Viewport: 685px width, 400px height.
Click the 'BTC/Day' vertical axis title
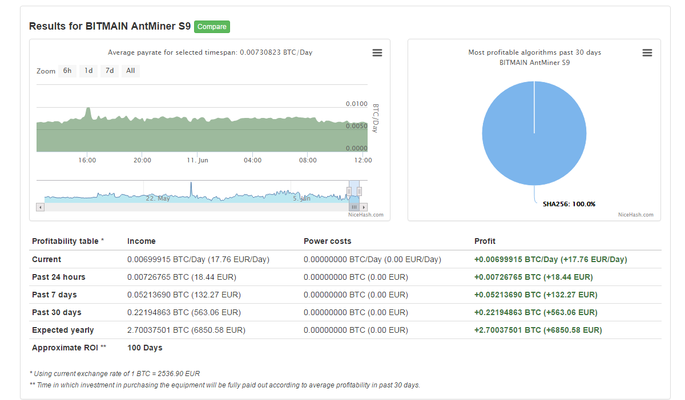pos(376,118)
